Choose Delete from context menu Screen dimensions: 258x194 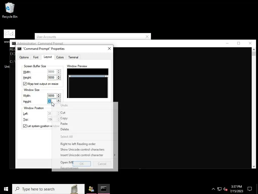[85, 129]
